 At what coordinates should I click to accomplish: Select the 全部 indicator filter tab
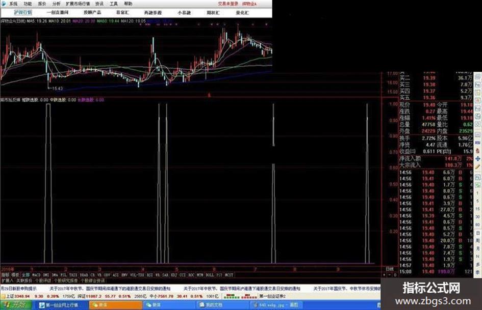(x=26, y=275)
